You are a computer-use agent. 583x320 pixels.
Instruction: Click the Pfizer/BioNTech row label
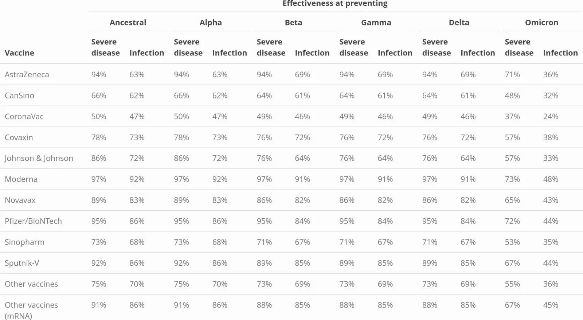pos(33,221)
